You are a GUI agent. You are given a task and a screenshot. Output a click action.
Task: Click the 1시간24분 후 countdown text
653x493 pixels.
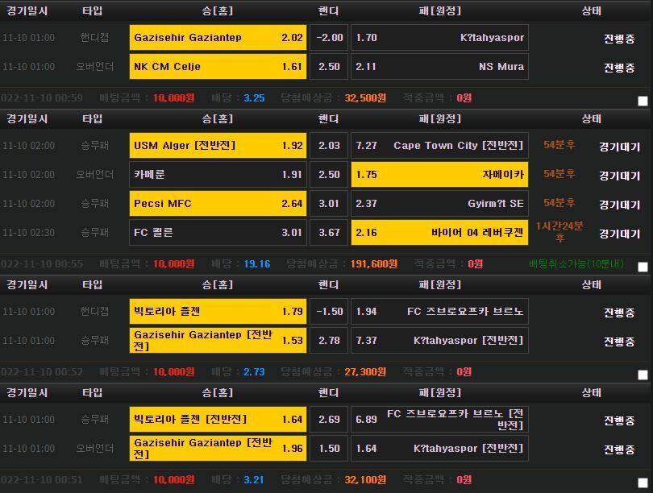click(x=559, y=232)
